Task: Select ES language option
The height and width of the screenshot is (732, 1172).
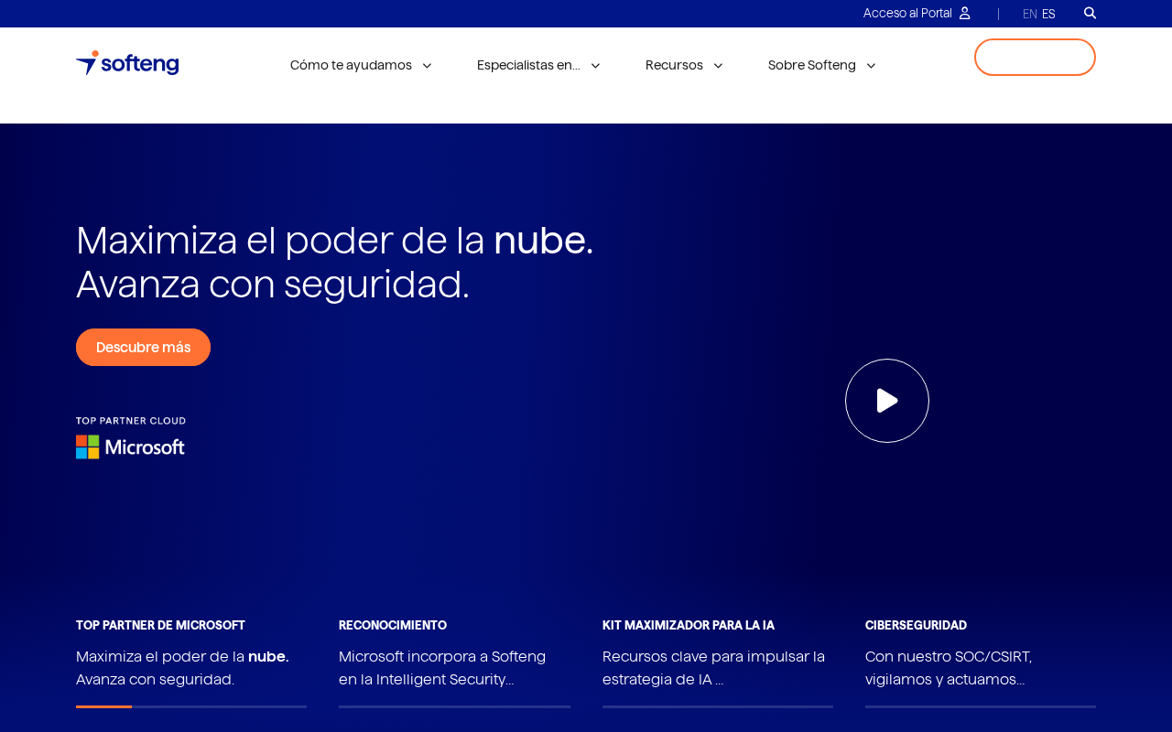Action: pos(1048,14)
